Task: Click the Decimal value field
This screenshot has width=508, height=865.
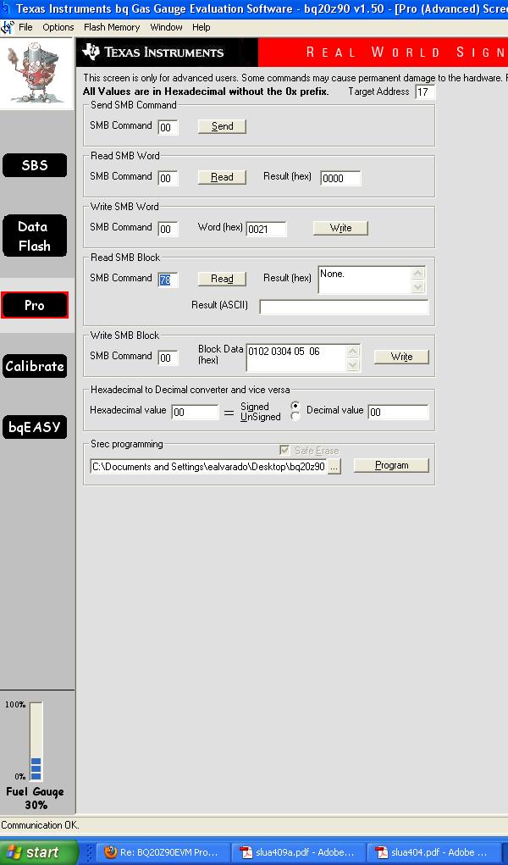Action: pos(398,412)
